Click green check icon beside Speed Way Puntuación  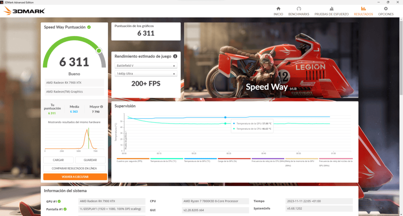(x=89, y=27)
